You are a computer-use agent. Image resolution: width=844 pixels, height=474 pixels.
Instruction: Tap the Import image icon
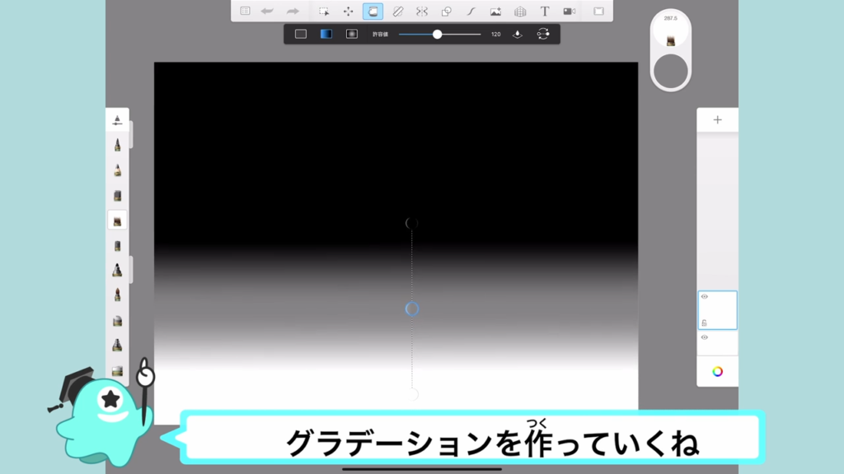click(x=495, y=12)
